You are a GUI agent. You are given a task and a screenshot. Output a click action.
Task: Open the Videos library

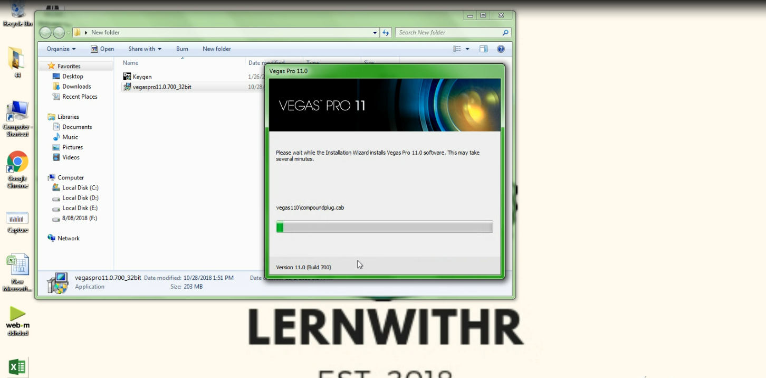71,157
